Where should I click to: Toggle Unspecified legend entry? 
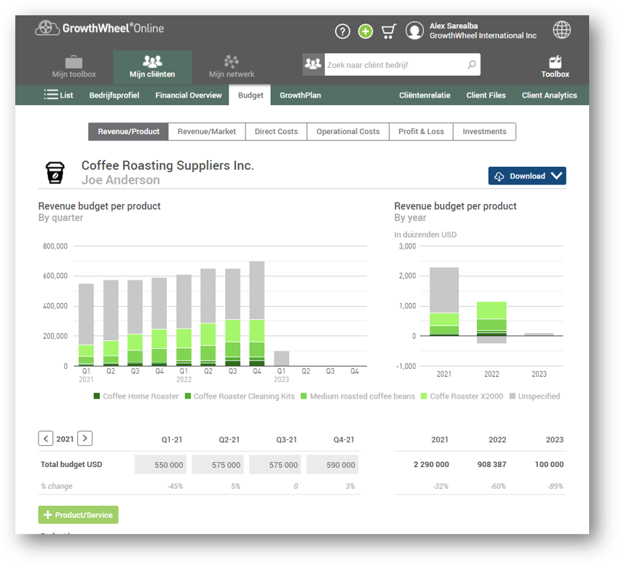(x=535, y=396)
